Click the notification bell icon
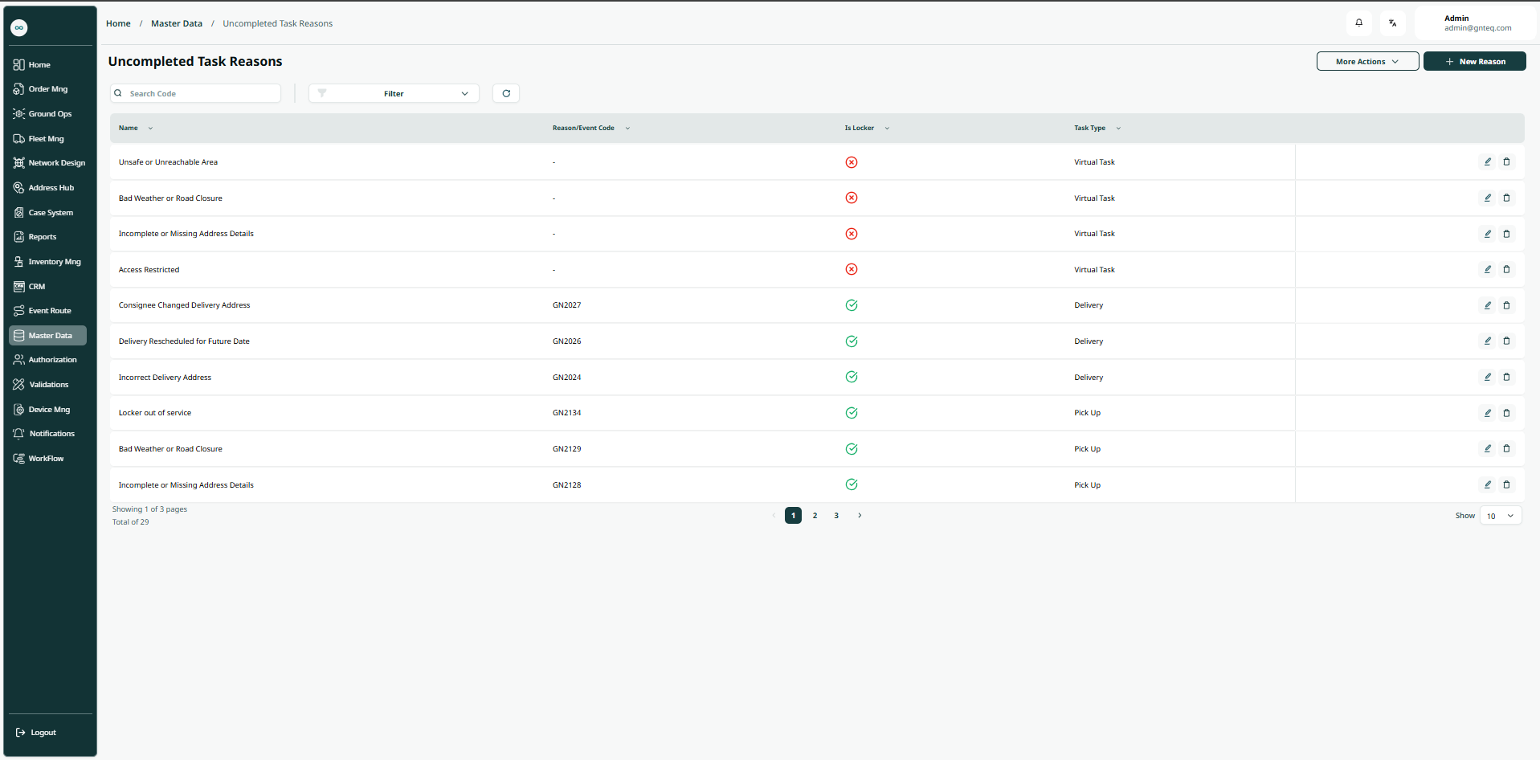This screenshot has height=760, width=1540. pos(1358,23)
